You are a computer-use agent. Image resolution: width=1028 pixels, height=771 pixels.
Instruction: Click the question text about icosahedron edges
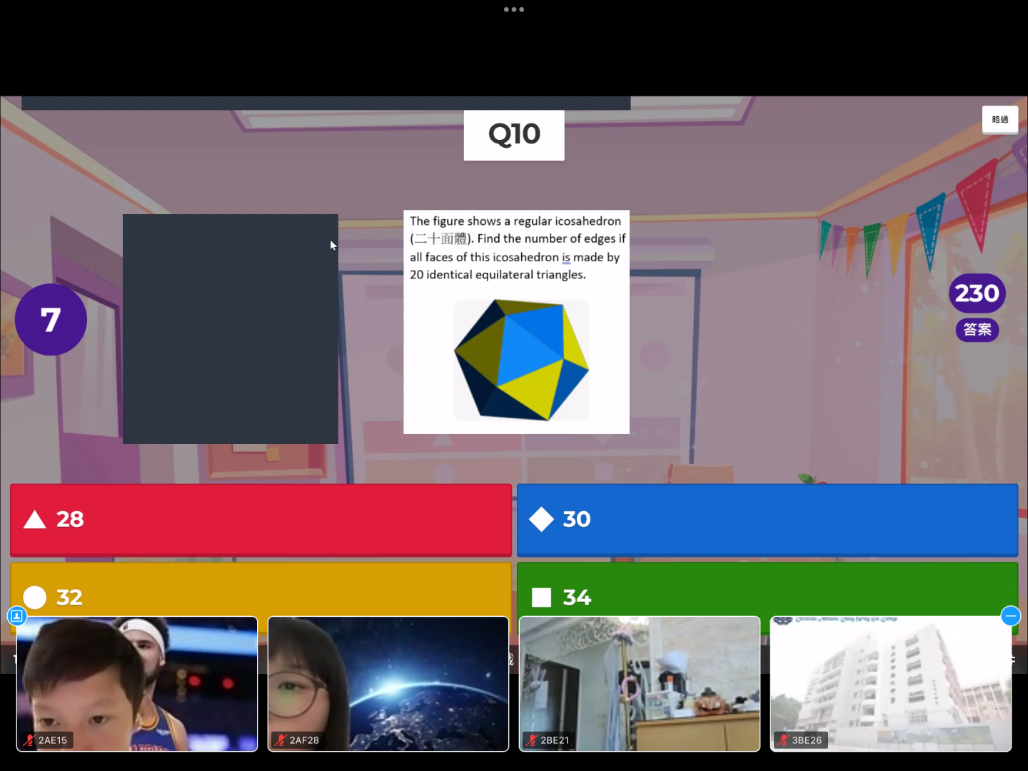coord(516,248)
